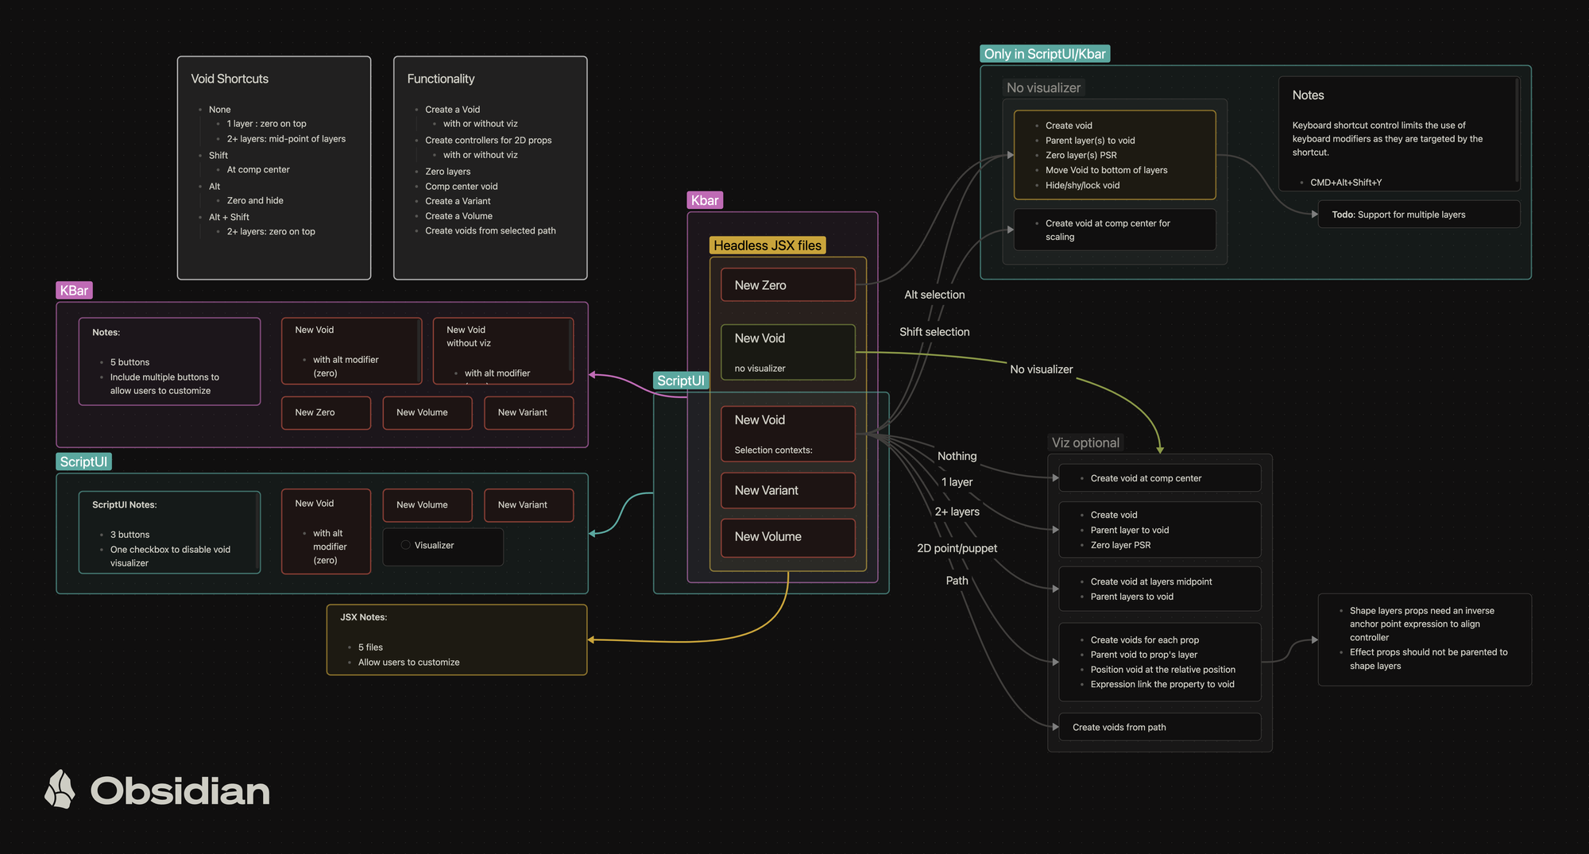
Task: Select the New Void without viz card
Action: coord(503,351)
